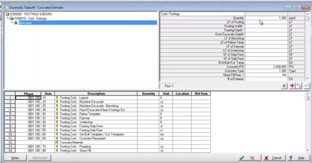Screen dimensions: 312x163
Task: Click the magenta plus Add Pass button
Action: (x=292, y=86)
